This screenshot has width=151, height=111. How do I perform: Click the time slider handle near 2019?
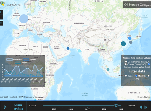click(116, 105)
